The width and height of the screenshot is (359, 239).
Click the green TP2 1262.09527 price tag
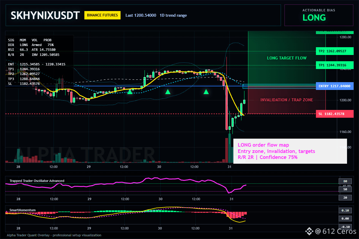click(x=334, y=51)
